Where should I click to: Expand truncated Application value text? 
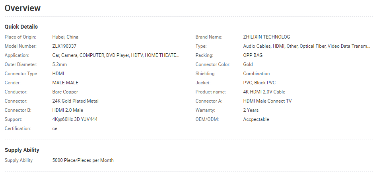tap(116, 55)
